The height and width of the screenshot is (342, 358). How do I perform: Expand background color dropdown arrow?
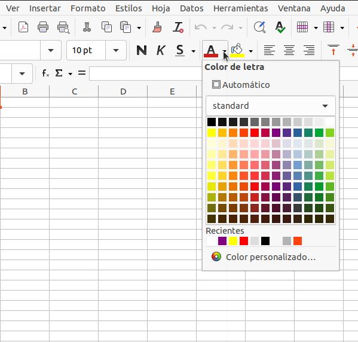point(250,51)
